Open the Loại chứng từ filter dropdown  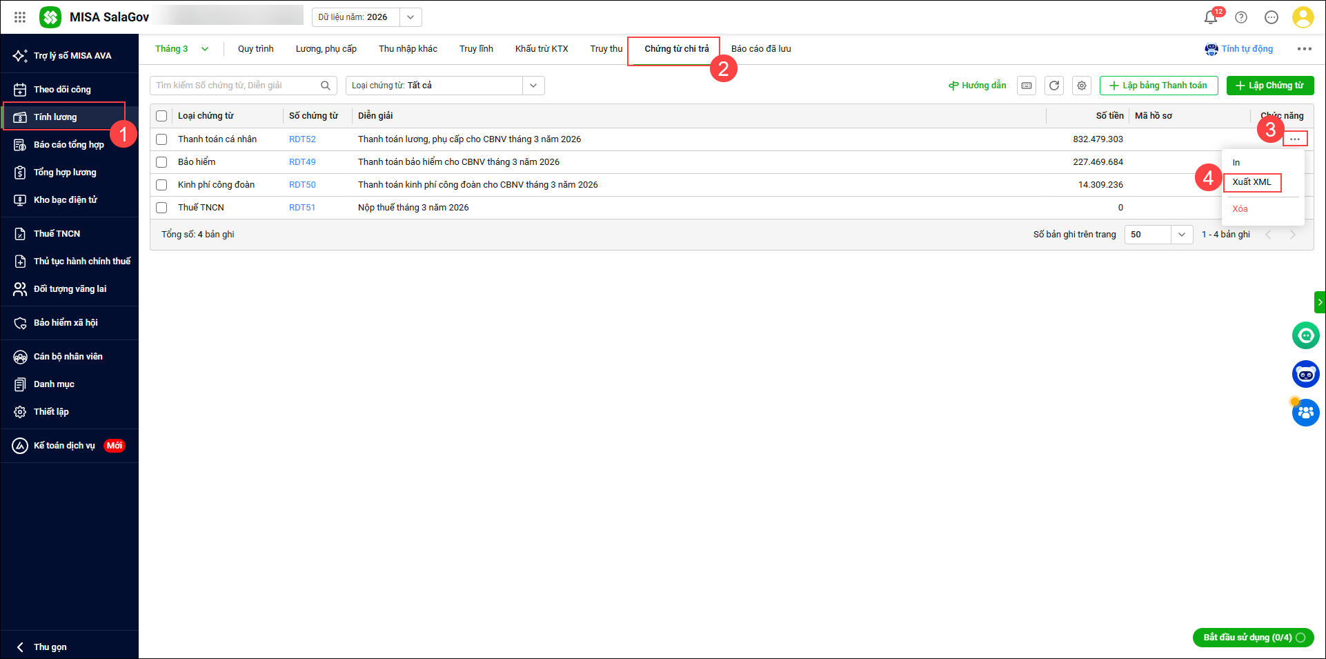point(533,86)
